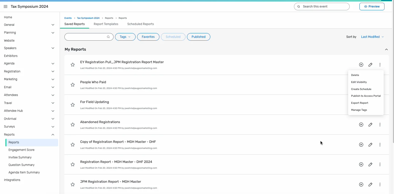
Task: Select Publish to Access Portal option
Action: click(366, 96)
